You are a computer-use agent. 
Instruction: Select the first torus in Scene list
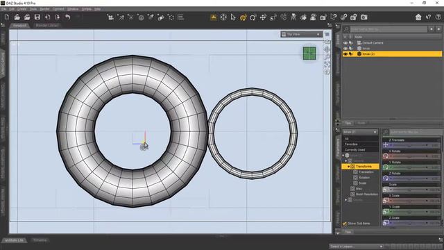click(366, 49)
